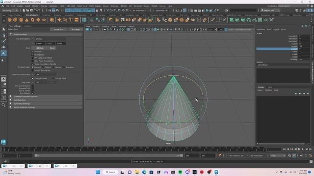Select the Closest Point radio button
314x176 pixels.
[53, 78]
